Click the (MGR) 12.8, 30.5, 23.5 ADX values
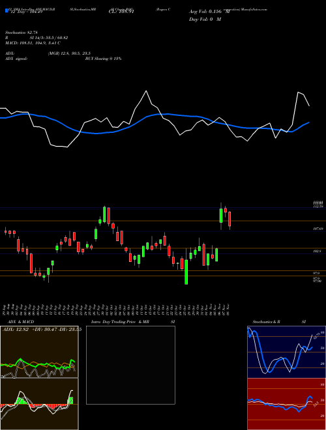Viewport: 326px width, 430px height. pyautogui.click(x=69, y=53)
